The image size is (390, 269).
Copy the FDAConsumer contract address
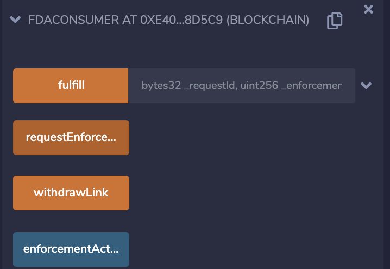coord(335,21)
